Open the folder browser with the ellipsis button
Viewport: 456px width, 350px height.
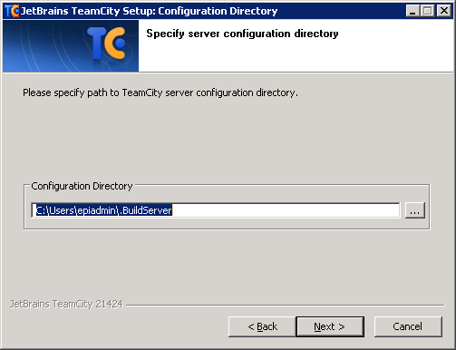(415, 210)
